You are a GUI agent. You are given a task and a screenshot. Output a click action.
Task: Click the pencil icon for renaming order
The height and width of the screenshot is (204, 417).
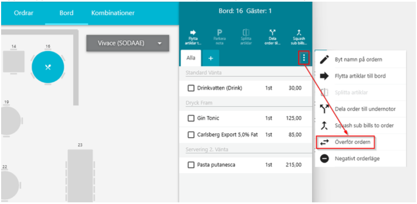pyautogui.click(x=324, y=60)
